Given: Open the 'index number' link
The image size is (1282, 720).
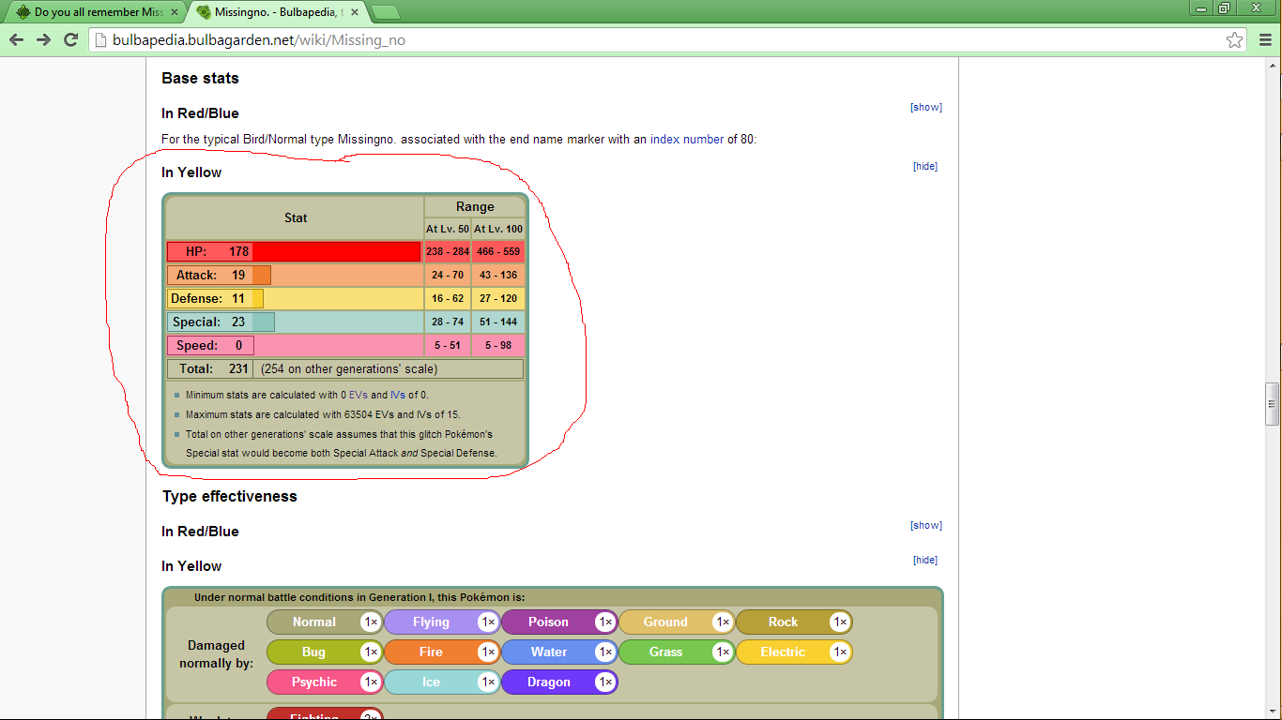Looking at the screenshot, I should (x=687, y=139).
